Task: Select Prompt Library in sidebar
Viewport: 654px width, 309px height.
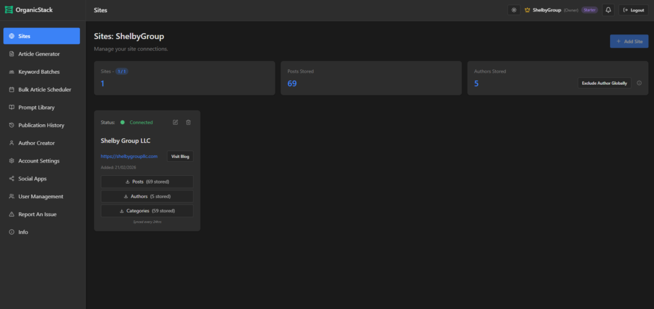Action: coord(36,108)
